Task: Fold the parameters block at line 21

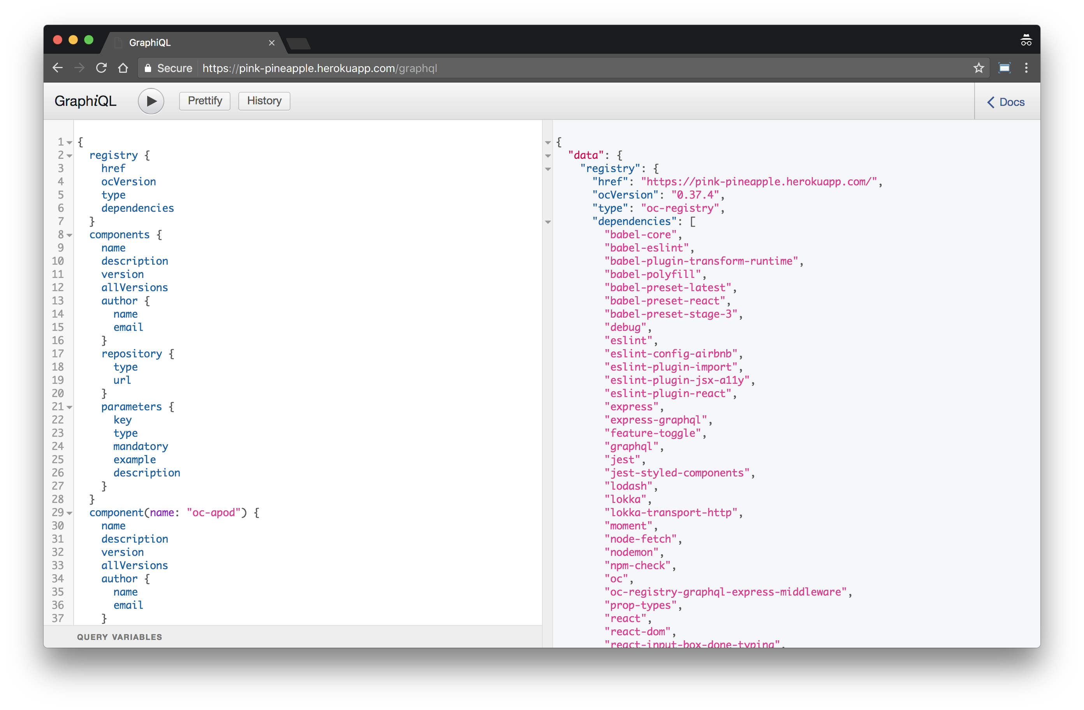Action: pyautogui.click(x=70, y=407)
